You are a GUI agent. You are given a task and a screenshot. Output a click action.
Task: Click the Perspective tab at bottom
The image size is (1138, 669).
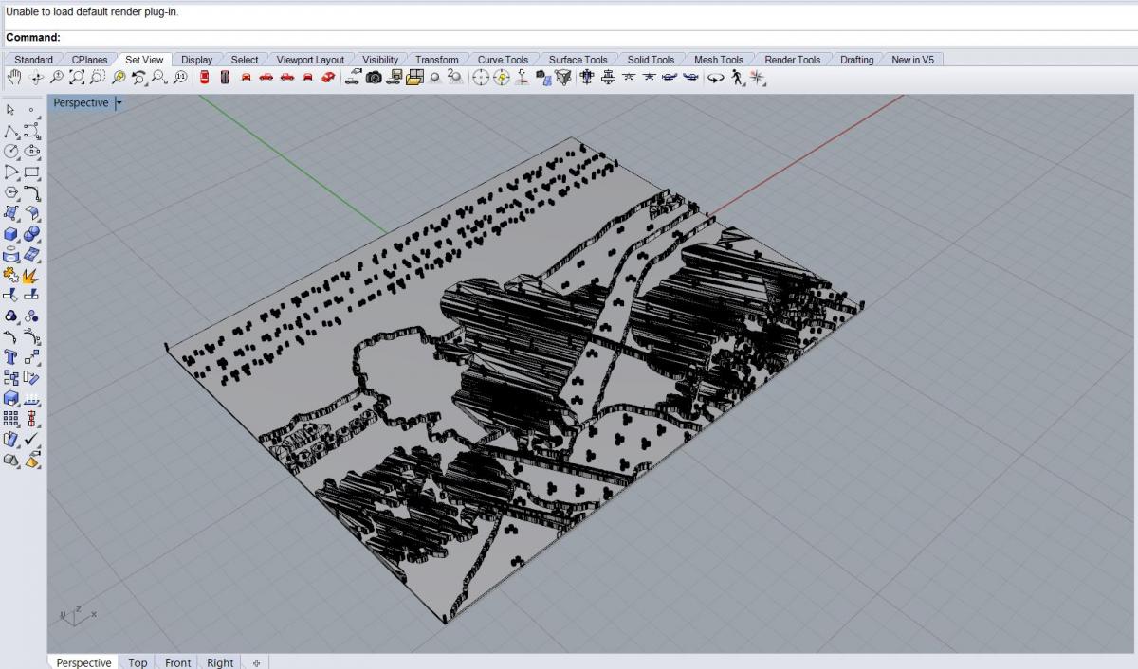tap(83, 662)
